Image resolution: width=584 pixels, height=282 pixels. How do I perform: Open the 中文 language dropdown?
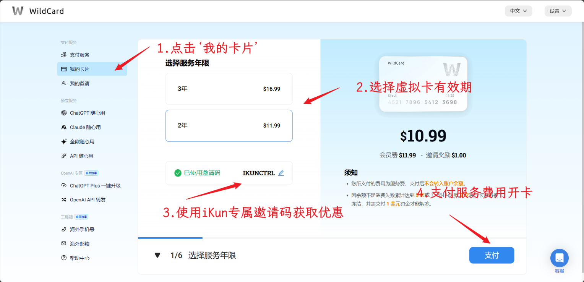coord(518,11)
